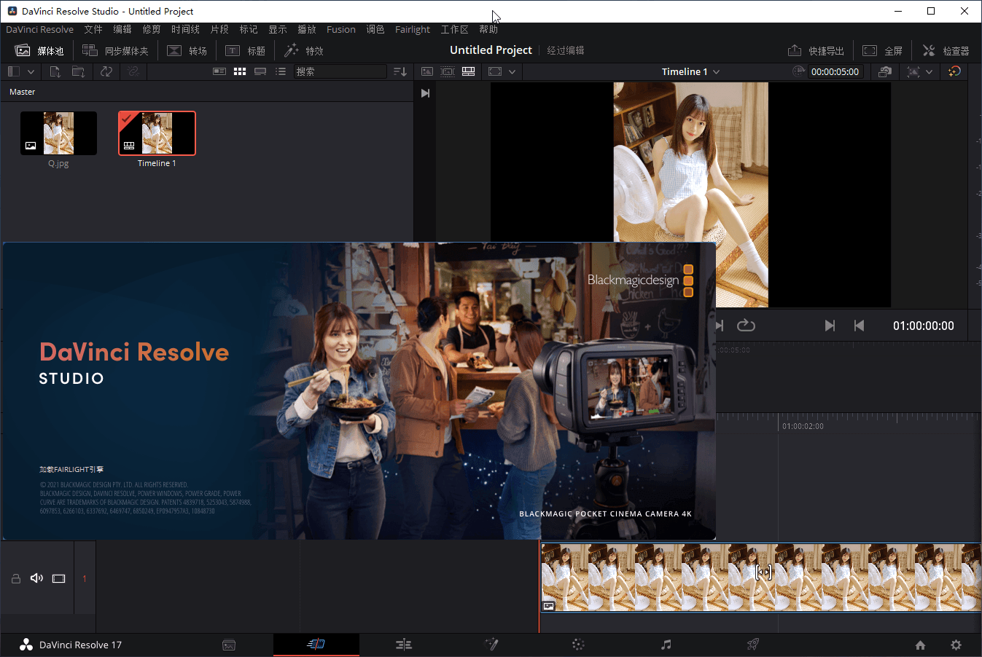Open the DaVinci Resolve menu
This screenshot has width=982, height=657.
39,29
